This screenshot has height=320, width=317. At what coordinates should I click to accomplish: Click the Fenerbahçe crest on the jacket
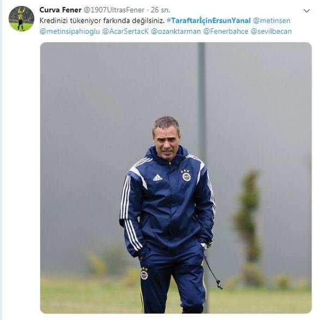click(186, 176)
